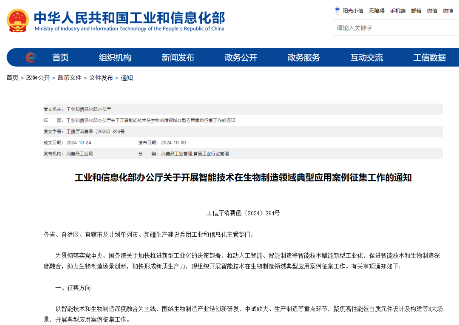Screen dimensions: 459x325
Task: Open the 手机端 mobile version link
Action: [398, 11]
